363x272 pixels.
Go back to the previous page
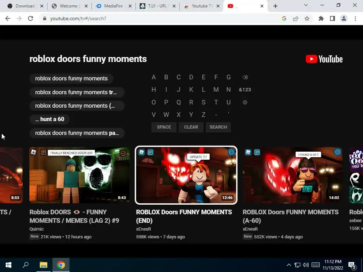[8, 18]
